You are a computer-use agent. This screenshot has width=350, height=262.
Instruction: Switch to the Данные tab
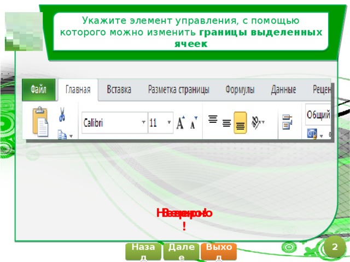[283, 90]
